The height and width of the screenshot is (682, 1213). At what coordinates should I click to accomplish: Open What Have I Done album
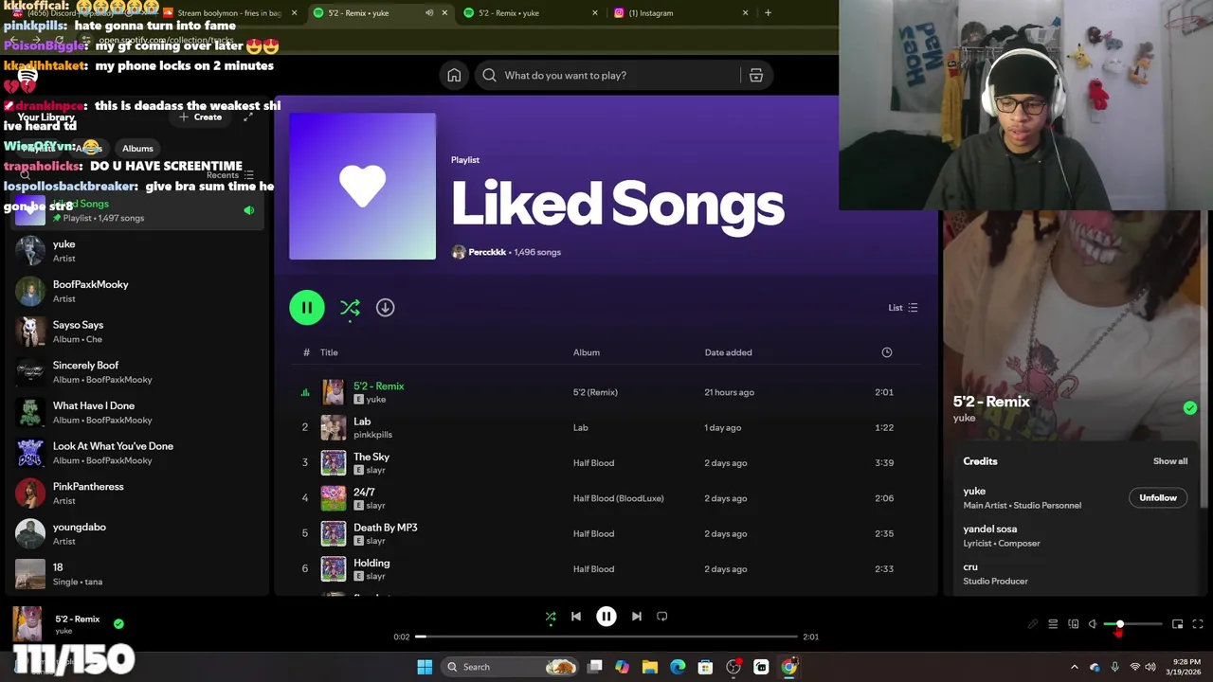(137, 413)
